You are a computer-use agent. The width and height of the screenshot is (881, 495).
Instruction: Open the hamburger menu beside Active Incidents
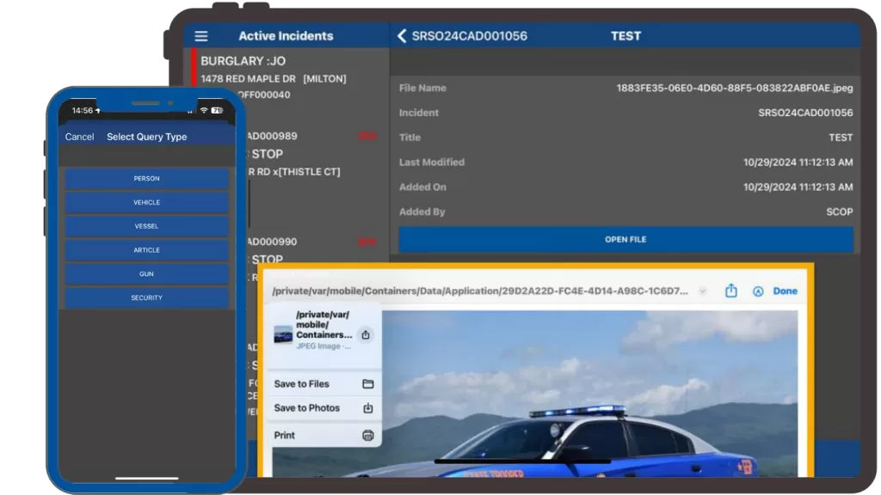pos(200,35)
